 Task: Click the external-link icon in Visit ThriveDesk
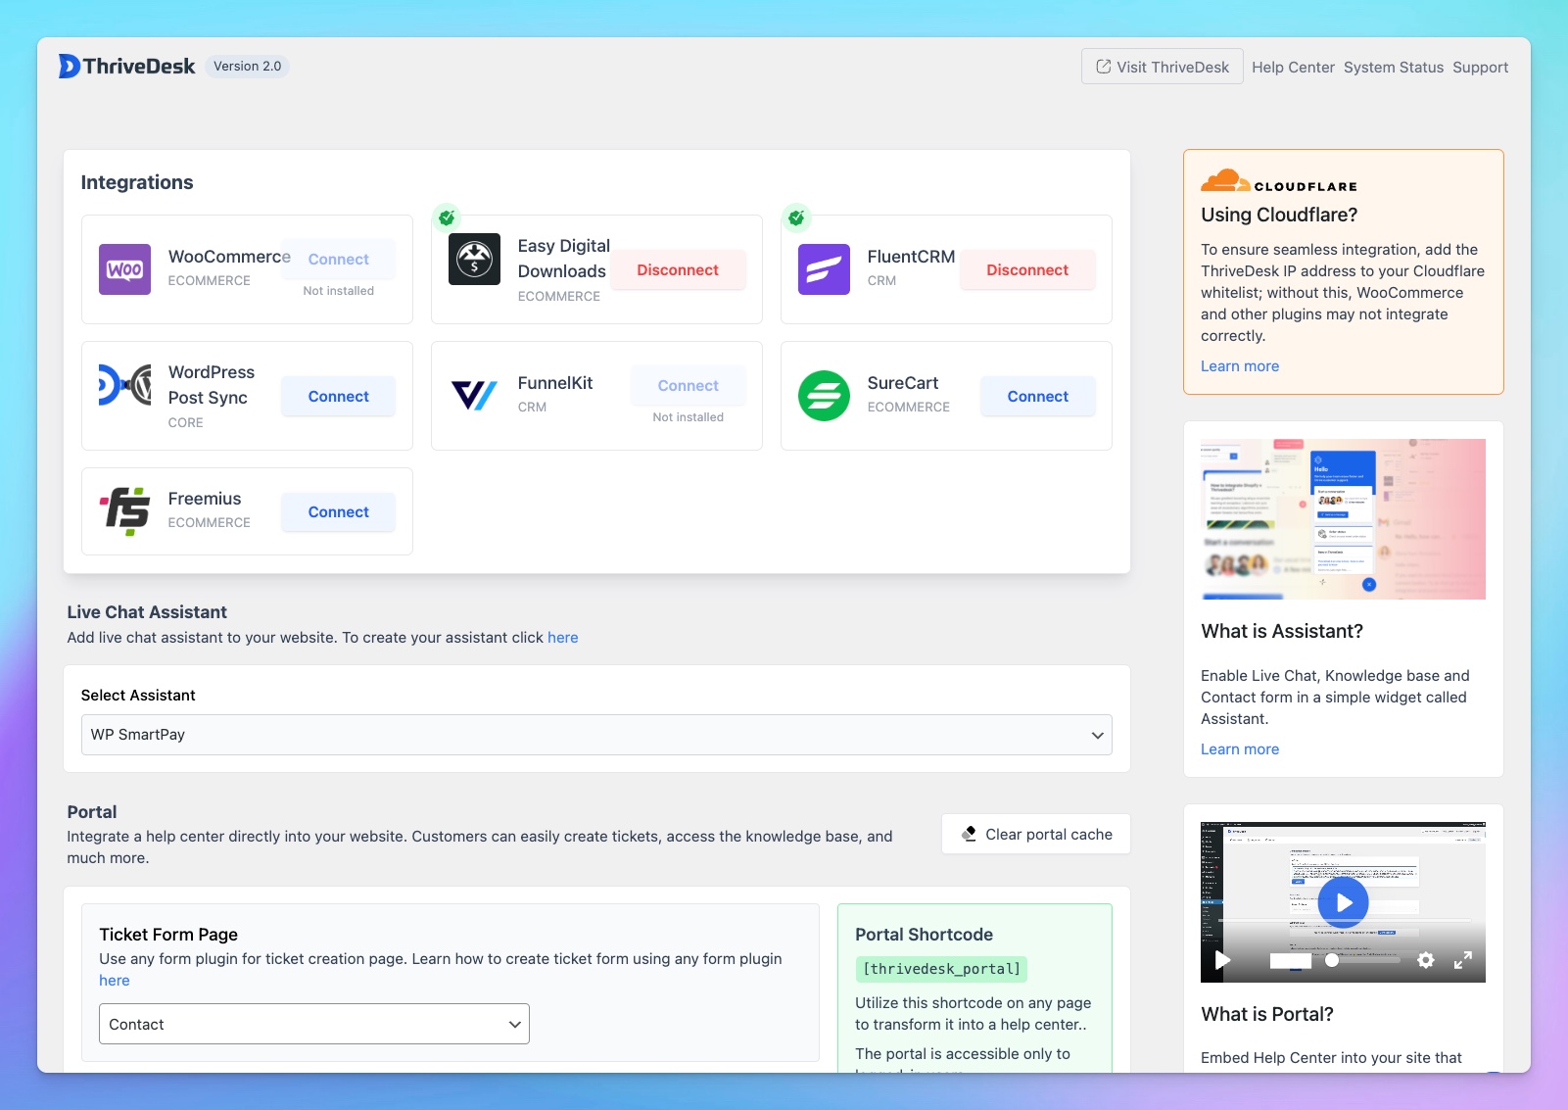point(1104,67)
